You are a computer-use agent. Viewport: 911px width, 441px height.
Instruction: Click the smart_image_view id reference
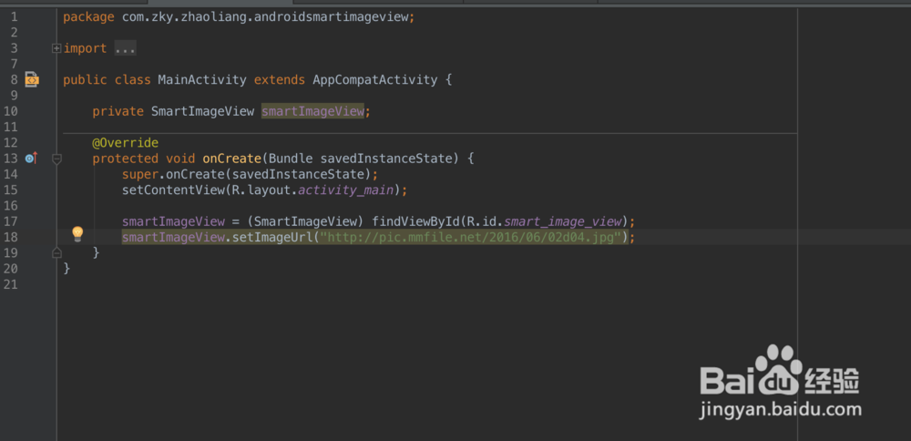[565, 221]
